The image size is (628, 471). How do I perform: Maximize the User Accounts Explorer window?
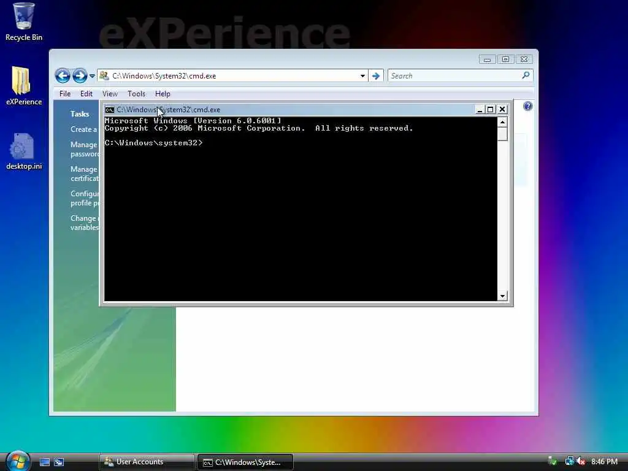click(505, 59)
